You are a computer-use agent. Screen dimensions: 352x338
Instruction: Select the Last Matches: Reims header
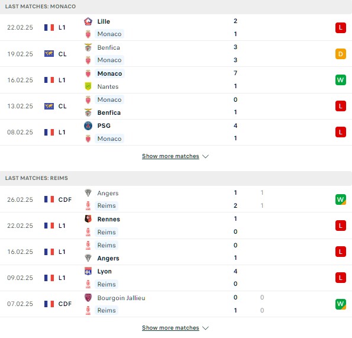click(176, 178)
